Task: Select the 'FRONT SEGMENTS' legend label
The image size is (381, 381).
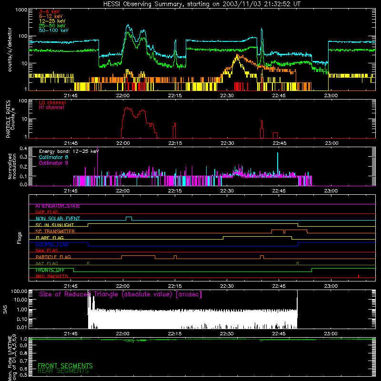Action: coord(65,366)
